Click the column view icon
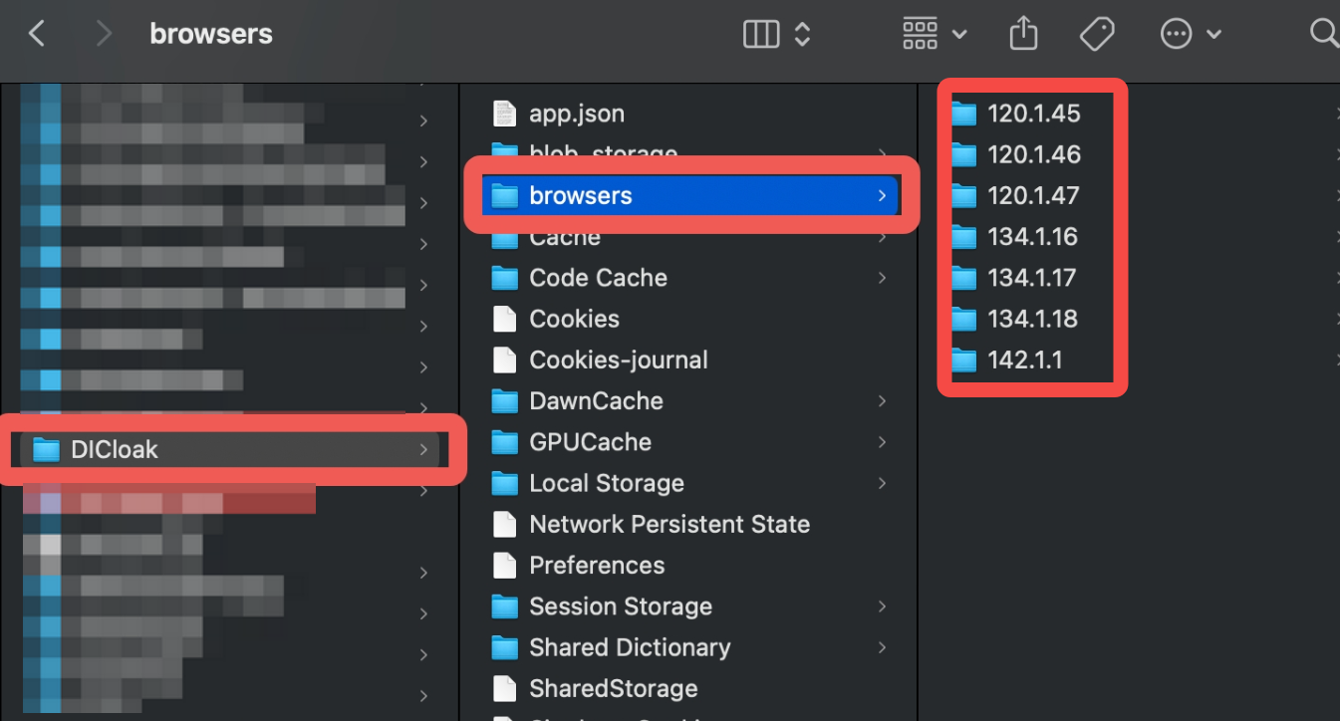The height and width of the screenshot is (721, 1340). pyautogui.click(x=761, y=35)
